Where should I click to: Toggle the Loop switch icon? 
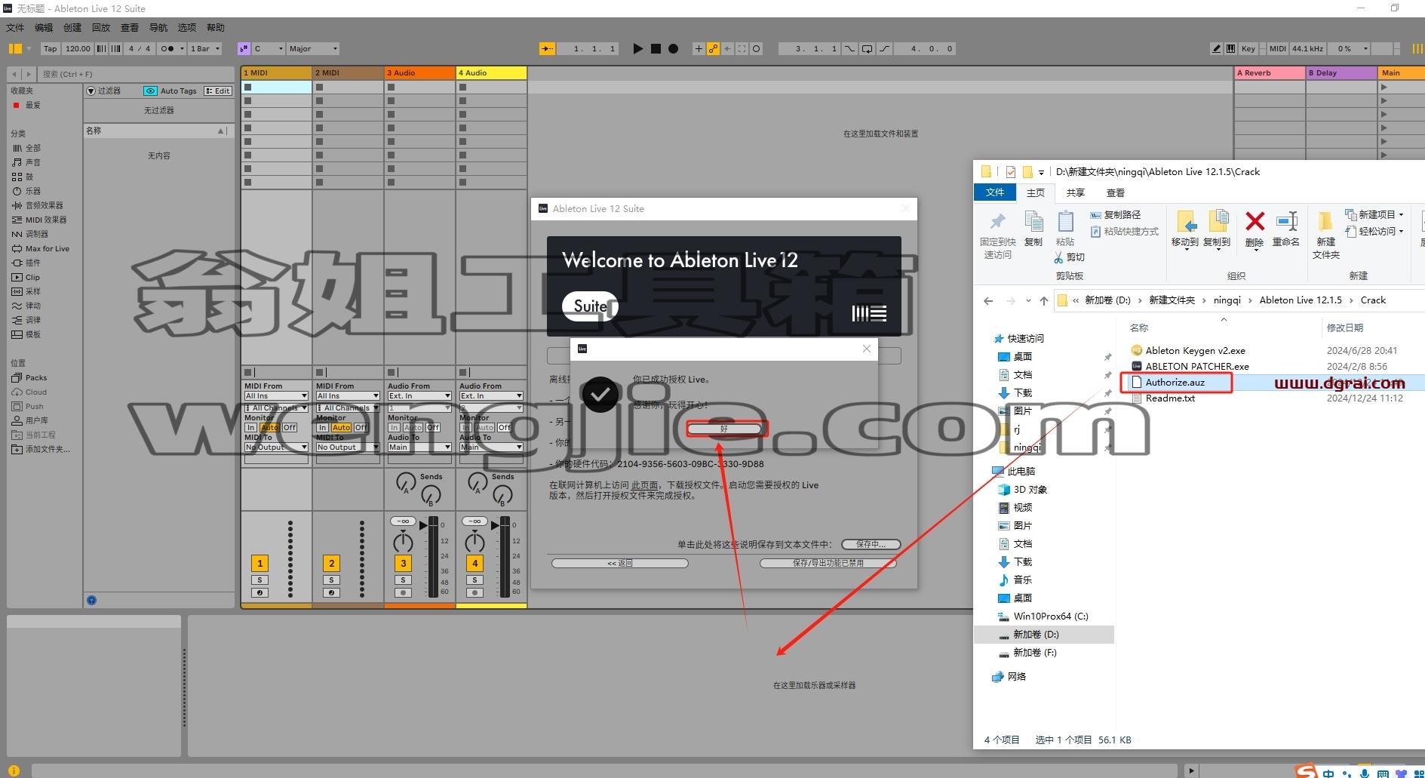[x=868, y=48]
